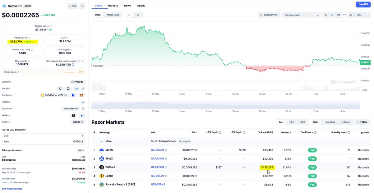Click the share icon next to the watchlist star

point(82,6)
